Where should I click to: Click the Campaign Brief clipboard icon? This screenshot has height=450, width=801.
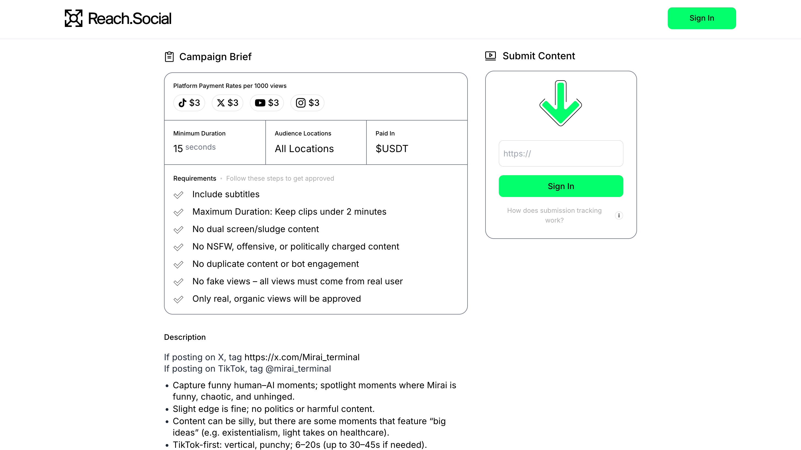(x=169, y=57)
